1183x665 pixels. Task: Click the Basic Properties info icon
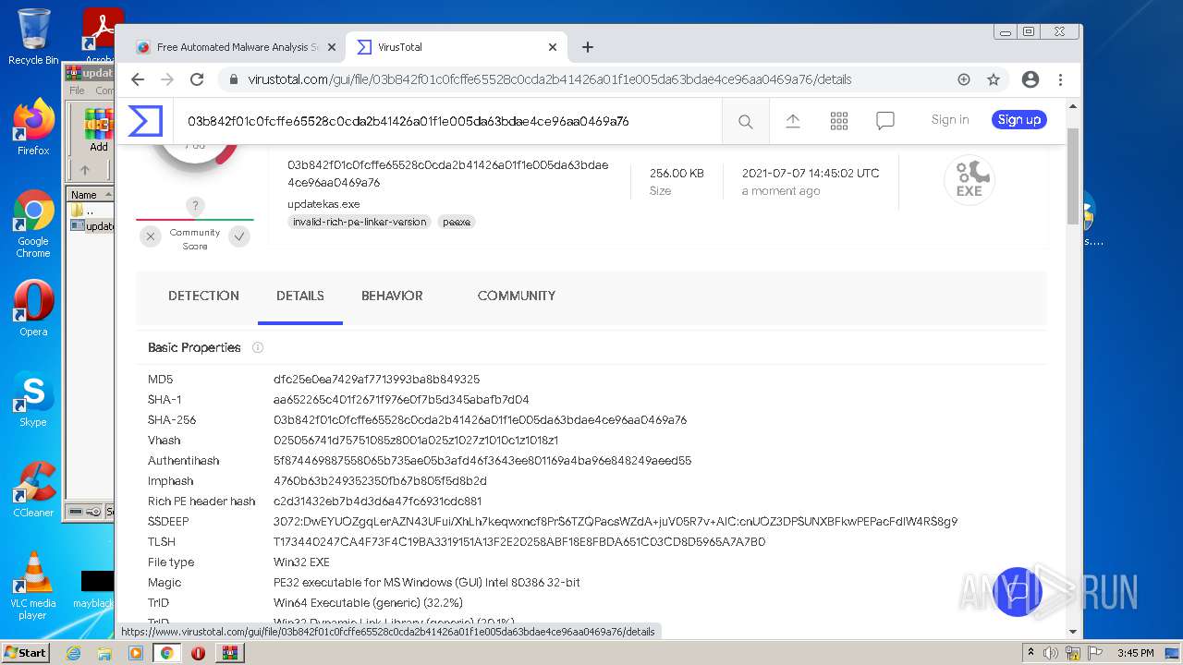click(x=258, y=347)
